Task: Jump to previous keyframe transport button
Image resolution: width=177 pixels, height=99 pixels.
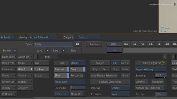Action: 134,44
